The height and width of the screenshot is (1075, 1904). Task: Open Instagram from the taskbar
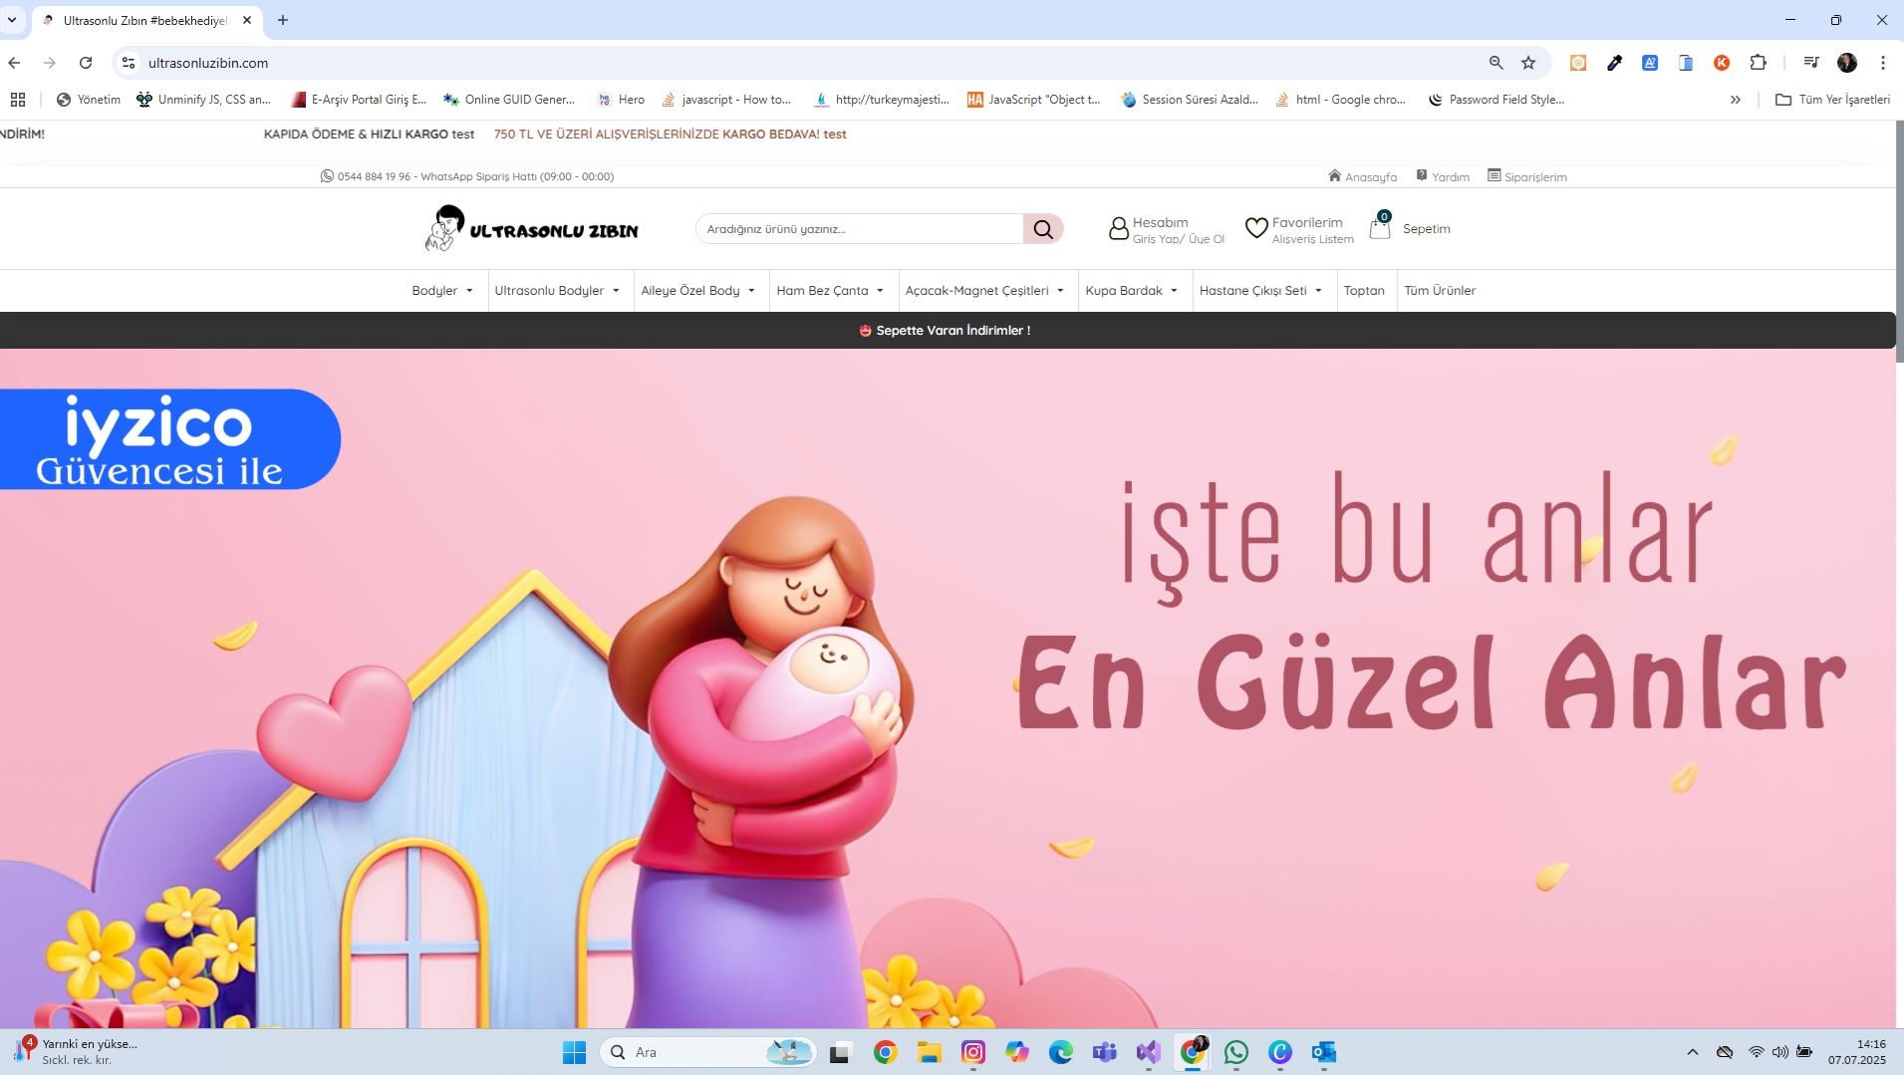973,1052
